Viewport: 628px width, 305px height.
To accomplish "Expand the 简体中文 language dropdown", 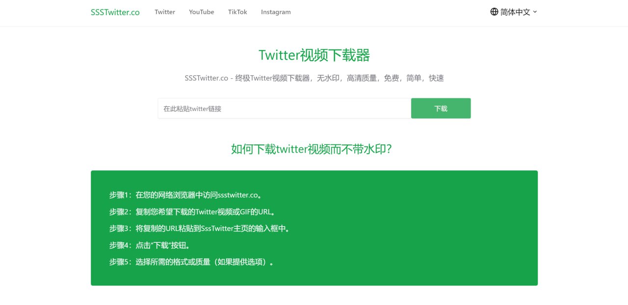I will click(x=514, y=12).
